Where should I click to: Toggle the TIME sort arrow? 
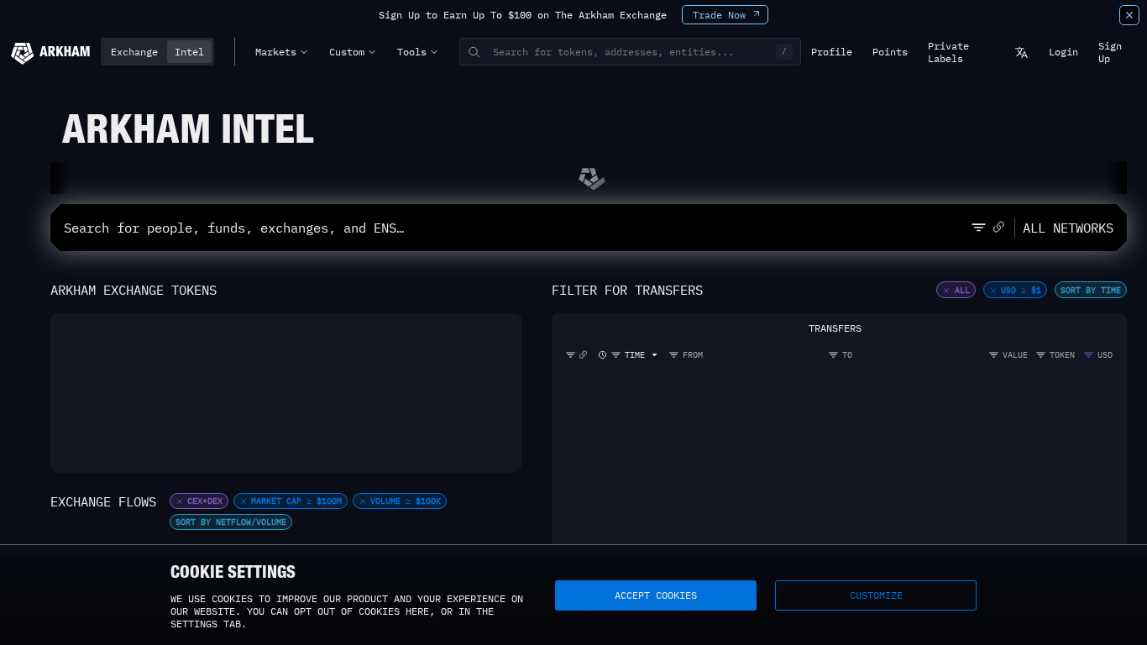click(x=655, y=355)
